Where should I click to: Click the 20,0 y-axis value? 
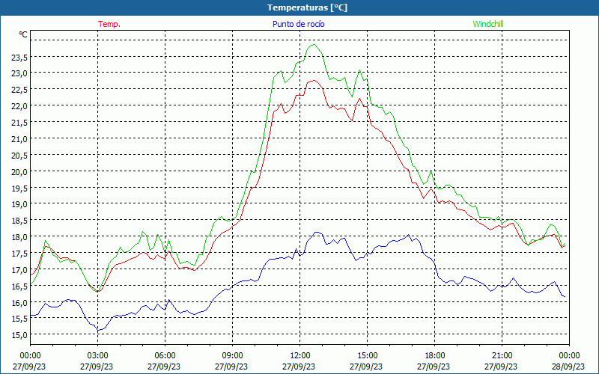pyautogui.click(x=19, y=172)
